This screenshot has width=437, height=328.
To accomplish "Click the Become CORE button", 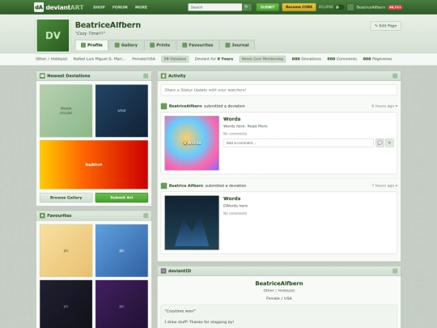I will pyautogui.click(x=299, y=7).
